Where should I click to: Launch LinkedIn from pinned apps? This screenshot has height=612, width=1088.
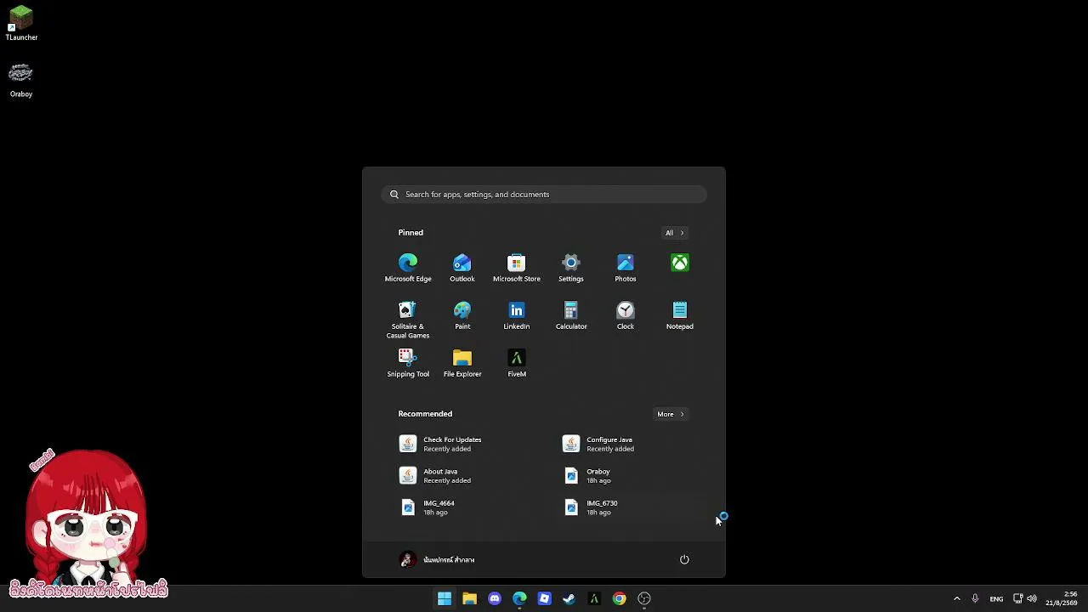point(517,314)
